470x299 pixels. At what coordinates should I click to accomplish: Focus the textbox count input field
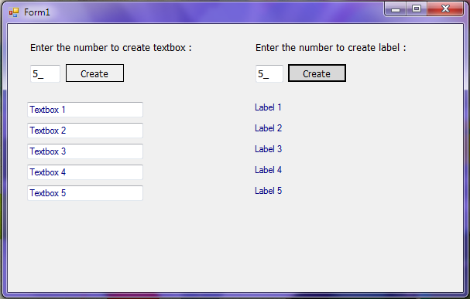45,73
